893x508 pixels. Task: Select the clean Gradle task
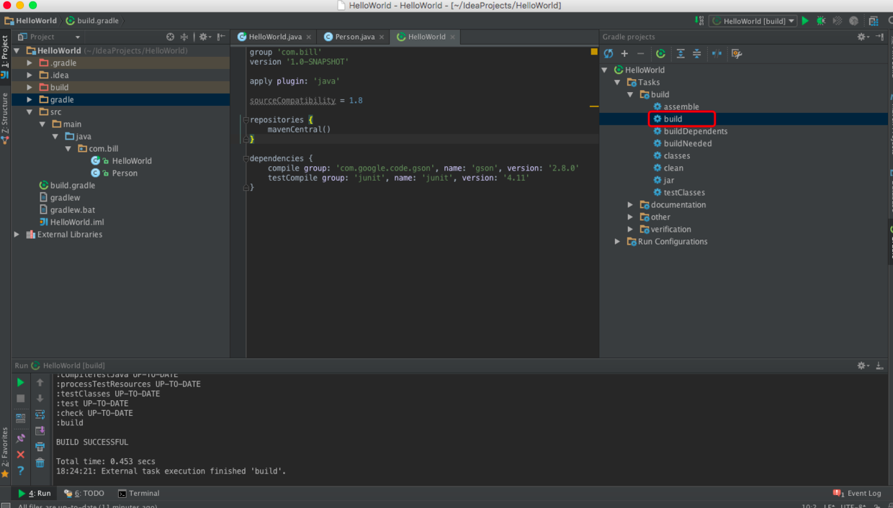tap(673, 168)
